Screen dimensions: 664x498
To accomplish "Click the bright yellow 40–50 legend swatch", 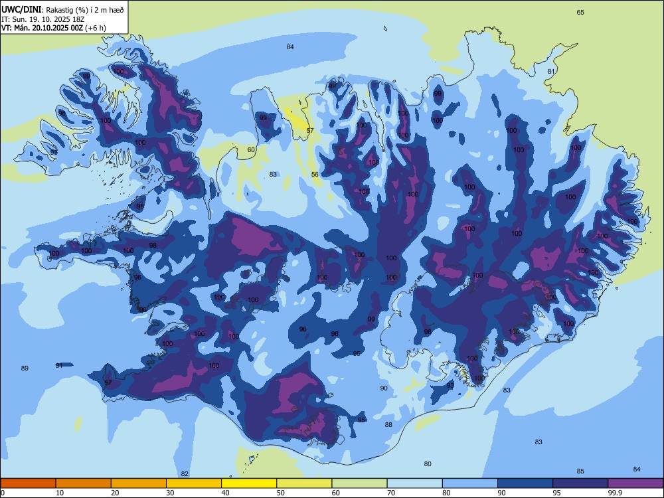I will pyautogui.click(x=249, y=483).
